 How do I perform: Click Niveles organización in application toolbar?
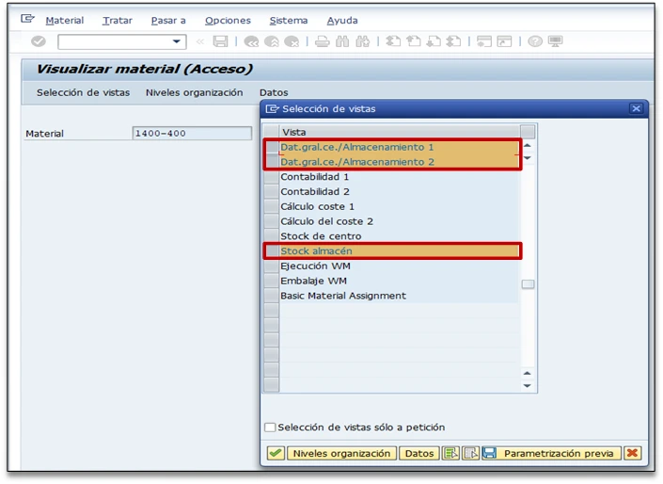coord(195,92)
